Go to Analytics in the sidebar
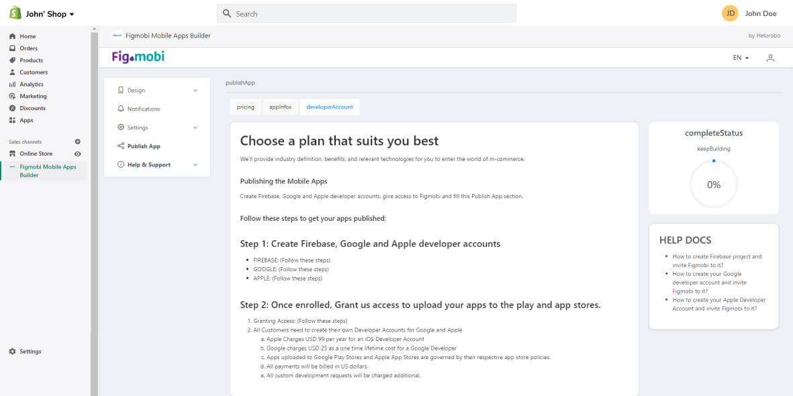 pyautogui.click(x=31, y=85)
